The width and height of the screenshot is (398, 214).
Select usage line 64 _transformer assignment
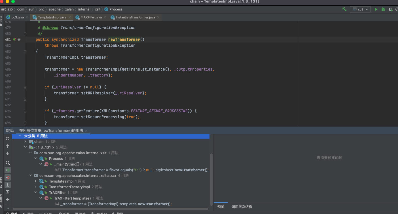pos(113,204)
